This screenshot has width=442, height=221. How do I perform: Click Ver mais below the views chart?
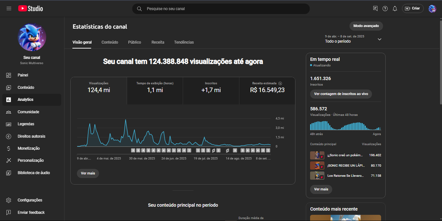(x=88, y=173)
